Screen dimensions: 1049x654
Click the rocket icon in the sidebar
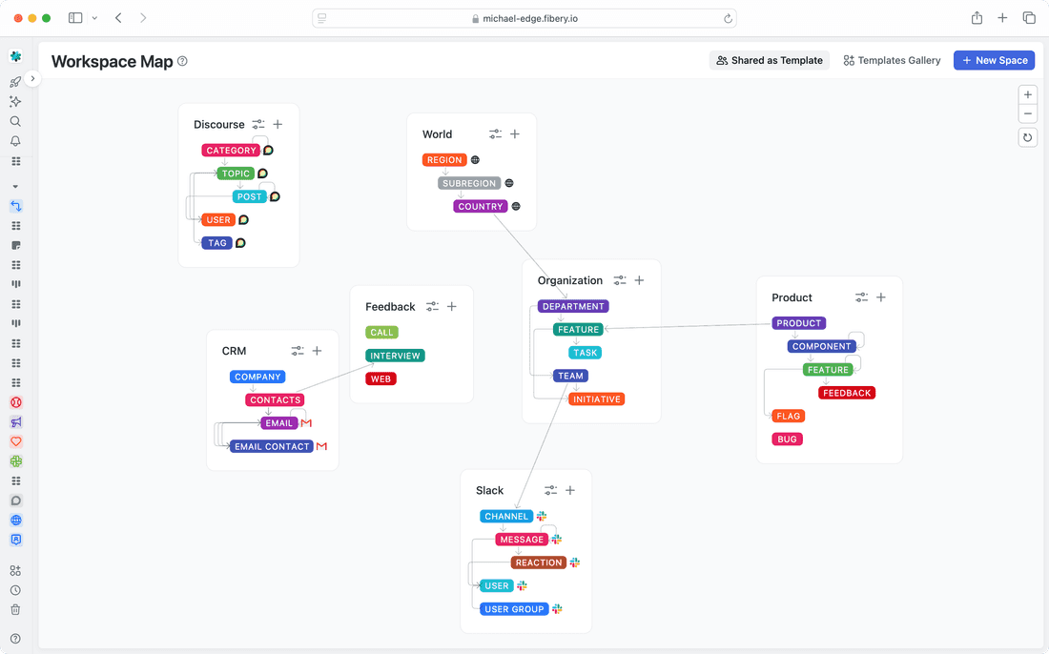click(15, 81)
